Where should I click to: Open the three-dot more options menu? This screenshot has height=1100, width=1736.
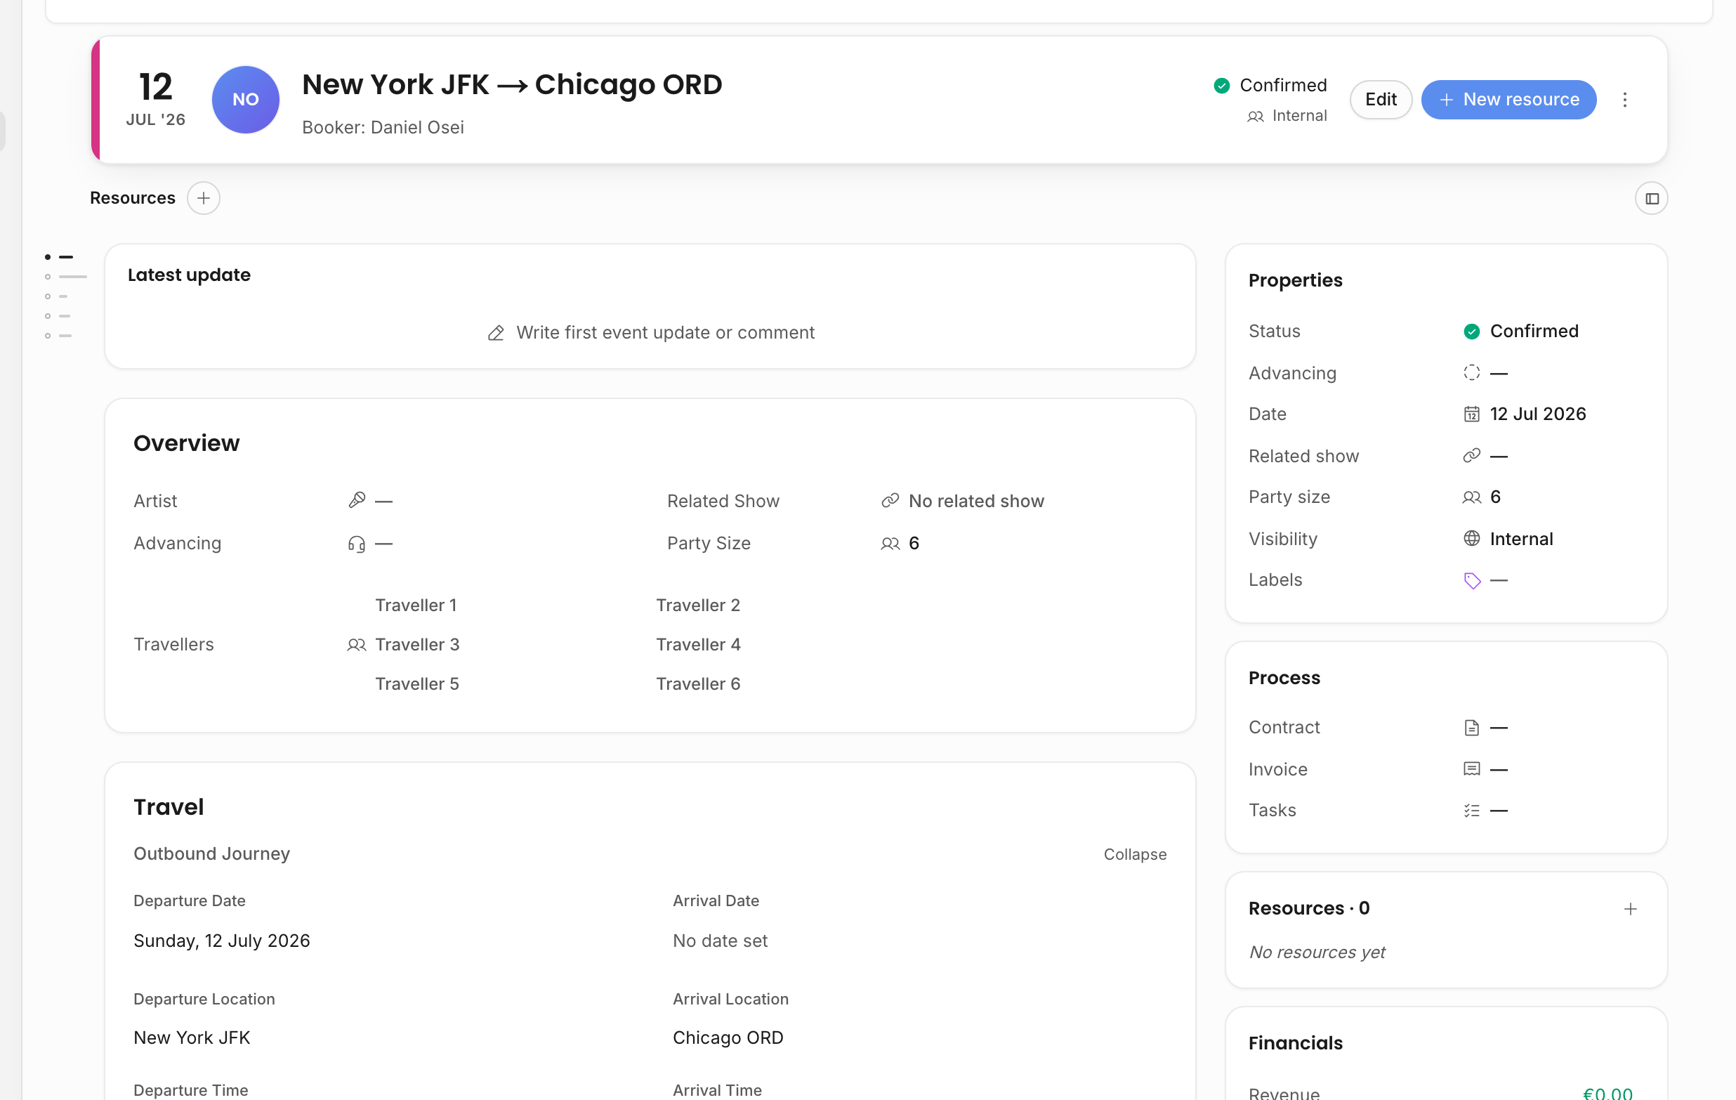(1624, 100)
